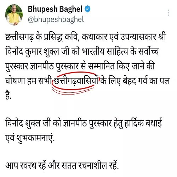Click the word सम्मानित in the third line
Viewport: 177px width, 177px height.
pyautogui.click(x=101, y=67)
